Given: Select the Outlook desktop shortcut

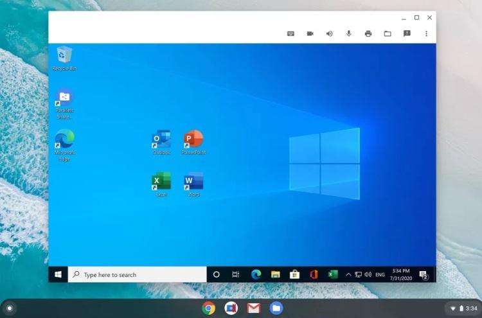Looking at the screenshot, I should click(x=161, y=140).
